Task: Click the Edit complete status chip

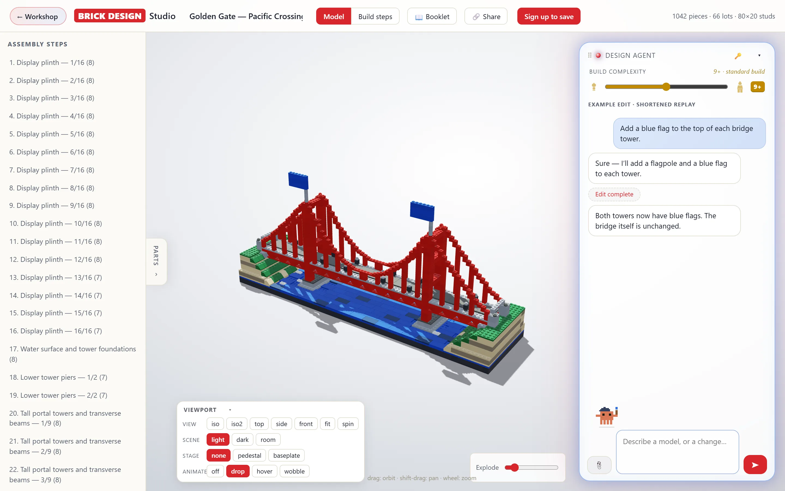Action: 614,194
